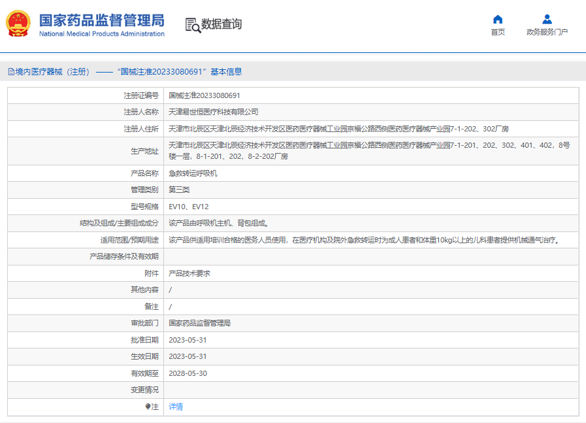Image resolution: width=586 pixels, height=423 pixels.
Task: Click the 国家药品监督管理局 header title
Action: (102, 20)
